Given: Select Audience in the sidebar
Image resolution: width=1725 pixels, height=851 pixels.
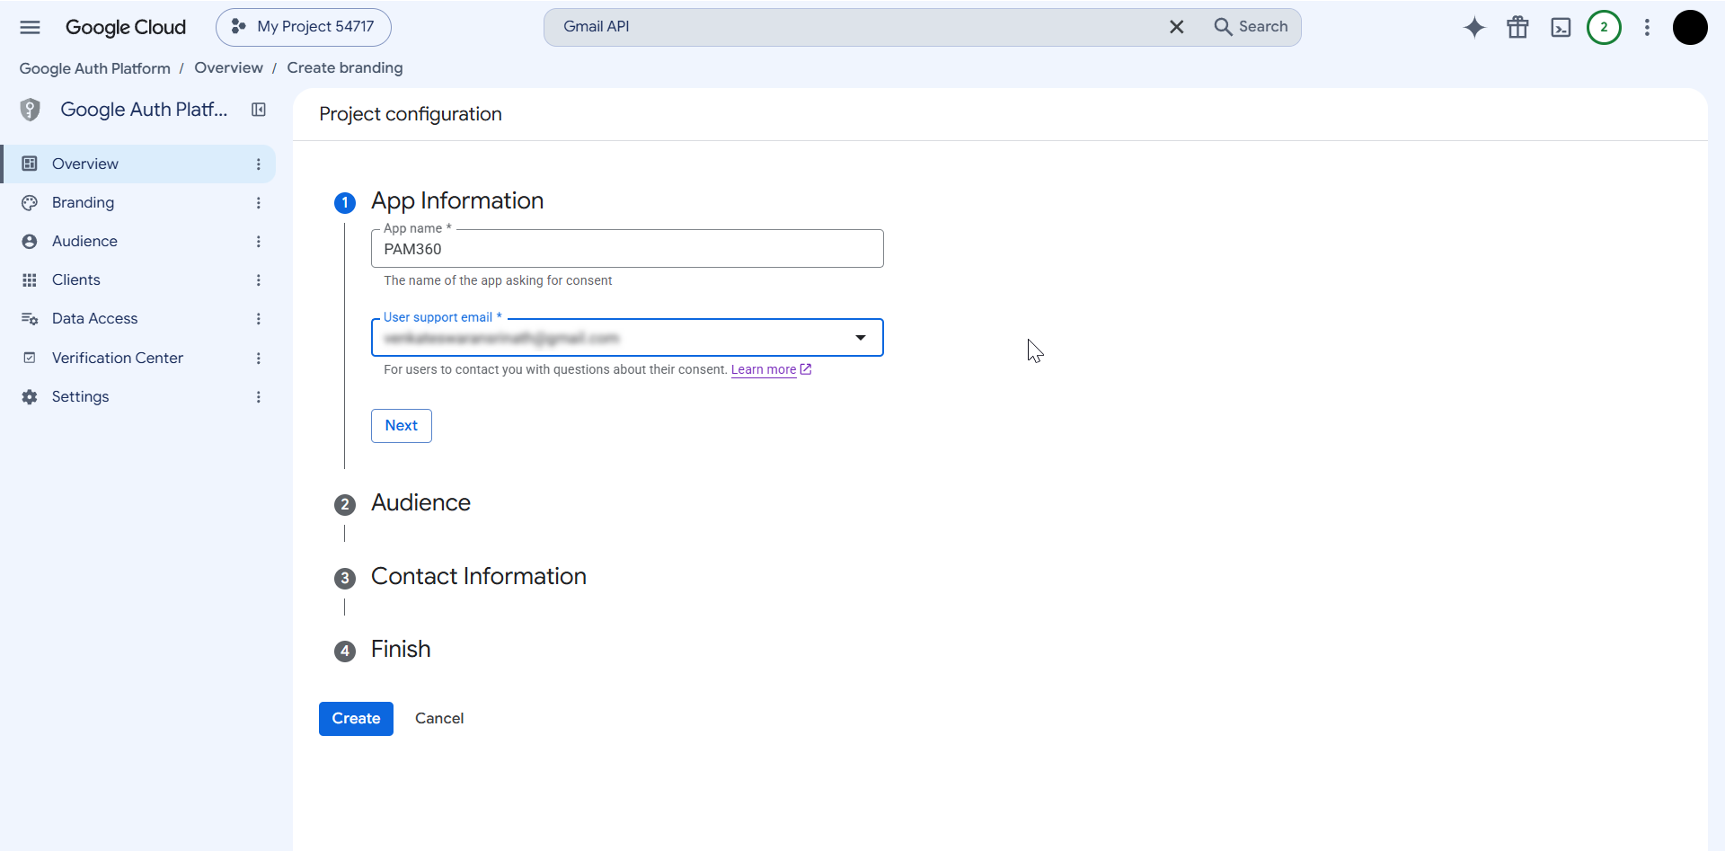Looking at the screenshot, I should pyautogui.click(x=137, y=242).
